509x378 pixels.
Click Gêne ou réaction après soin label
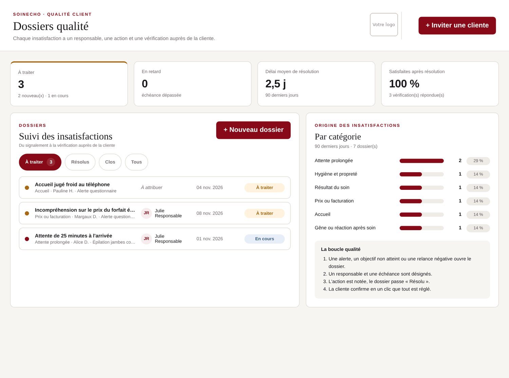click(x=345, y=228)
